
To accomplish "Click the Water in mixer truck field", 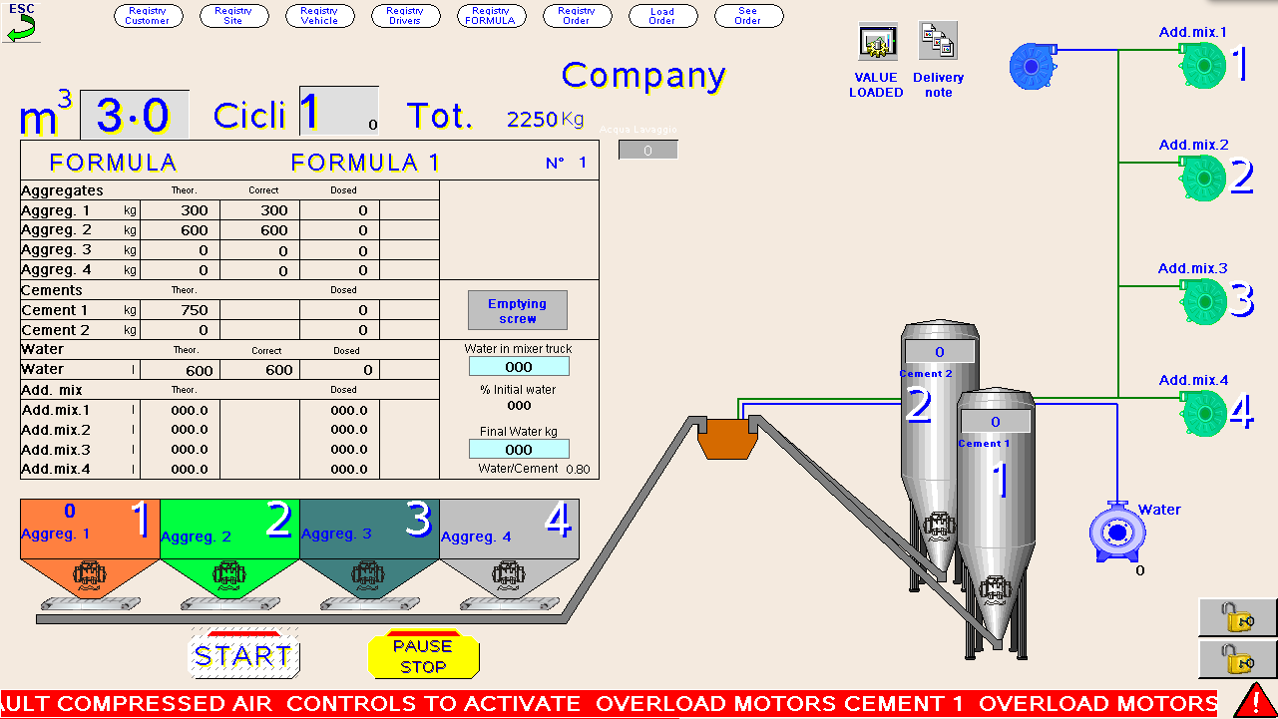I will pos(519,367).
